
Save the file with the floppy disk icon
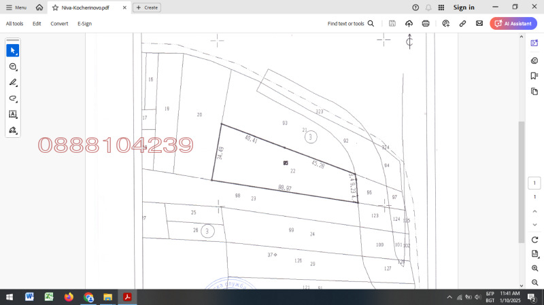[x=392, y=24]
